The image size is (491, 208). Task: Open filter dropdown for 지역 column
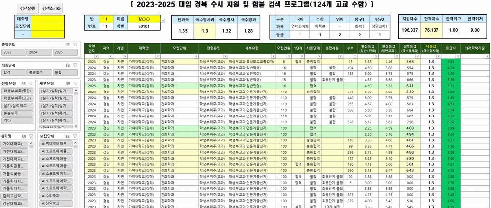click(x=110, y=56)
